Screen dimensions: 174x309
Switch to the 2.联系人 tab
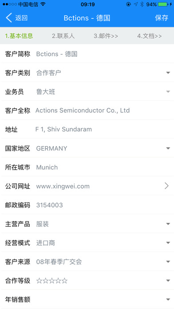tap(63, 36)
